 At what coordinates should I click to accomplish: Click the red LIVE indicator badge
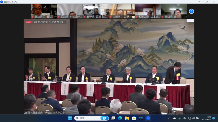[x=28, y=22]
